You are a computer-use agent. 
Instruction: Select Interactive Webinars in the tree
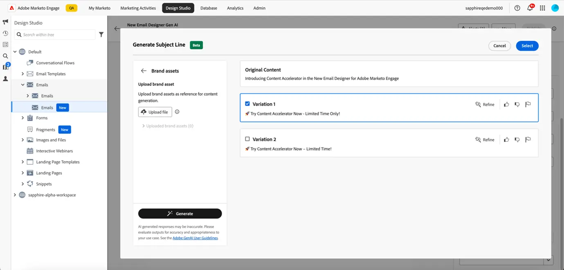(54, 151)
